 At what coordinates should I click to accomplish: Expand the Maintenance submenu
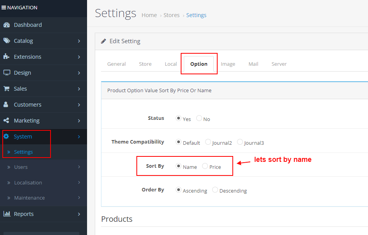pos(30,198)
